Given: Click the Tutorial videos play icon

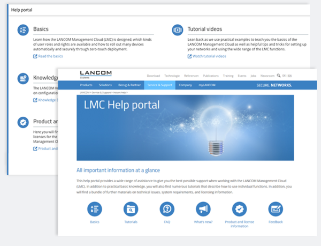Looking at the screenshot, I should pyautogui.click(x=177, y=30).
